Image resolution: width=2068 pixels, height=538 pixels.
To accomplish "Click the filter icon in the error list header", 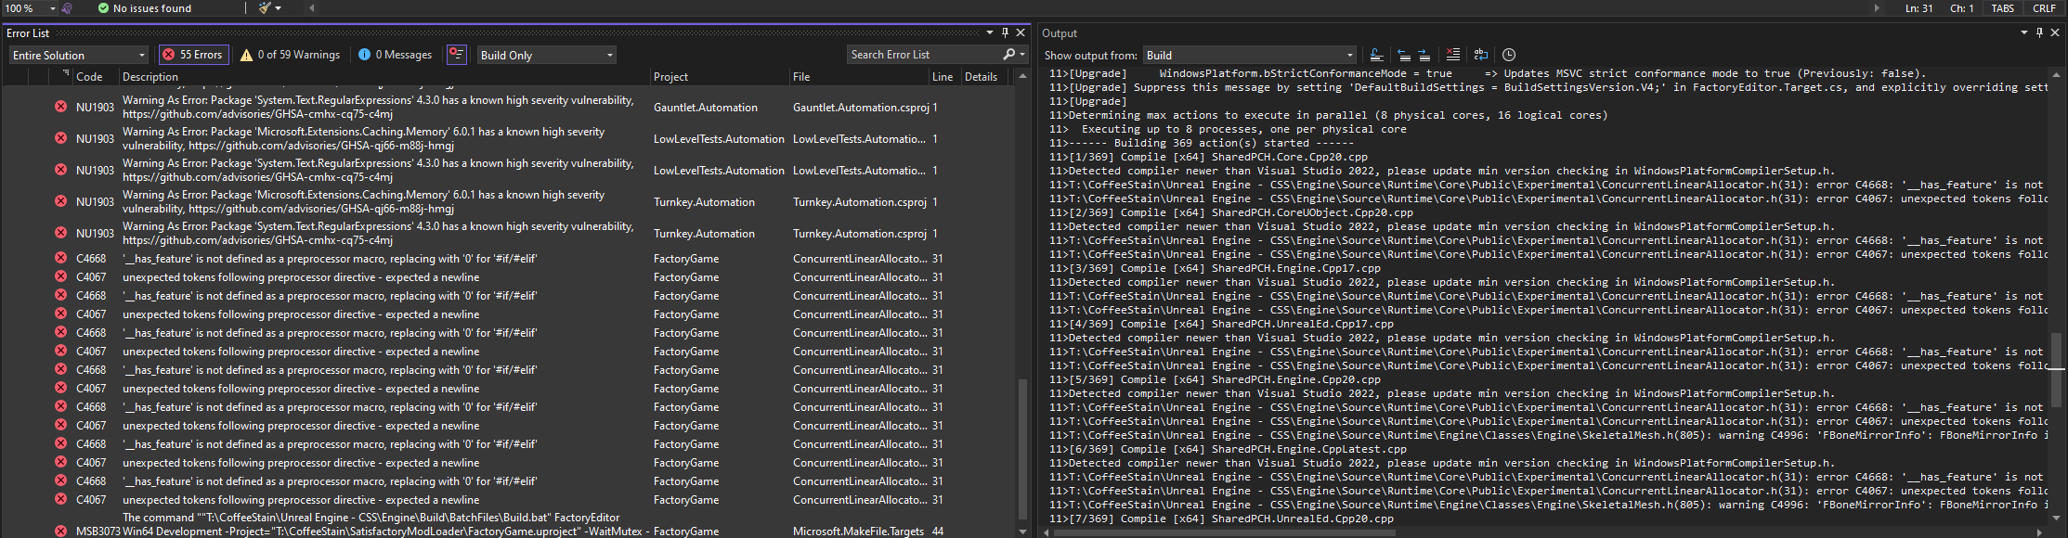I will point(65,72).
